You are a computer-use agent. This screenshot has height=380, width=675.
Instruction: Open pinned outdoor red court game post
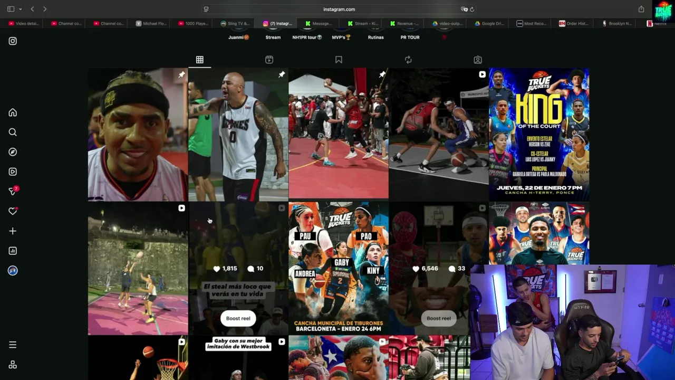339,134
